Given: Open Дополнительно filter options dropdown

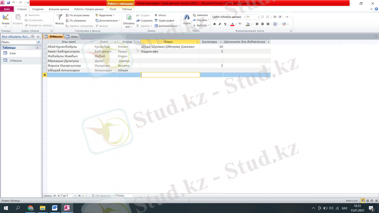Looking at the screenshot, I should pyautogui.click(x=108, y=20).
